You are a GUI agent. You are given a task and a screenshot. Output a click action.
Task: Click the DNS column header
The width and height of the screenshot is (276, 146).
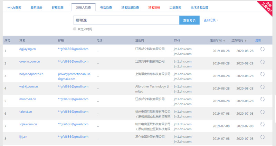(x=177, y=40)
